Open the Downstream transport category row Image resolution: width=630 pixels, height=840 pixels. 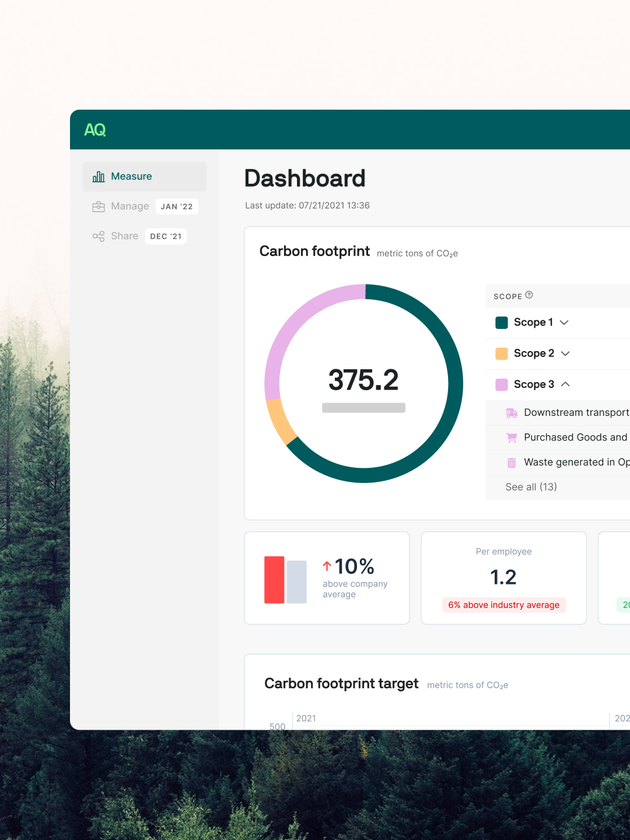pyautogui.click(x=558, y=413)
